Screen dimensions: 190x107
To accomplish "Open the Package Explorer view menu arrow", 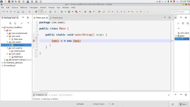I will point(28,23).
